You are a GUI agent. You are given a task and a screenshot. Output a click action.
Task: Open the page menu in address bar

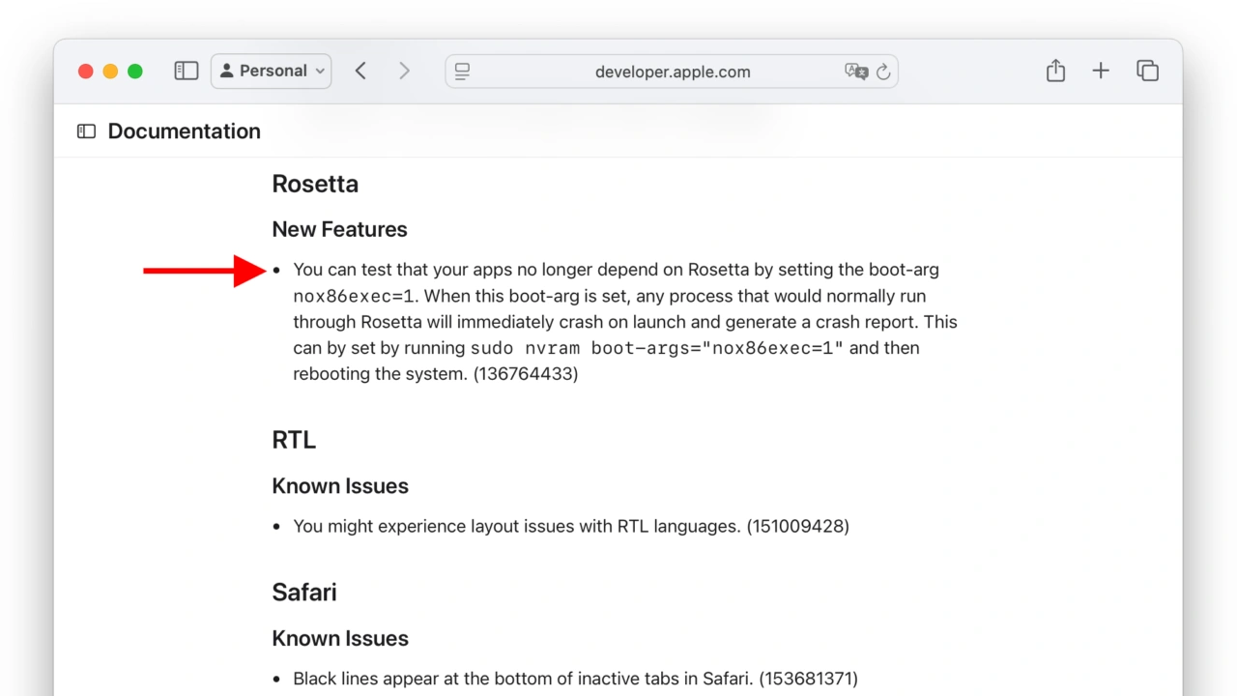pos(462,72)
